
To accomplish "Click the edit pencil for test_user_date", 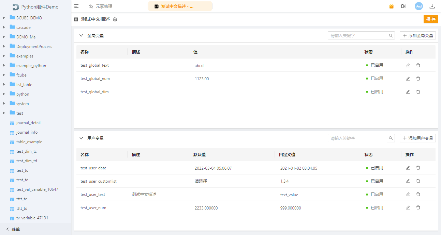I will 408,168.
